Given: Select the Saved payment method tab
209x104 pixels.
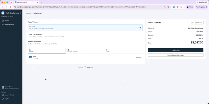Looking at the screenshot, I should pyautogui.click(x=47, y=51).
